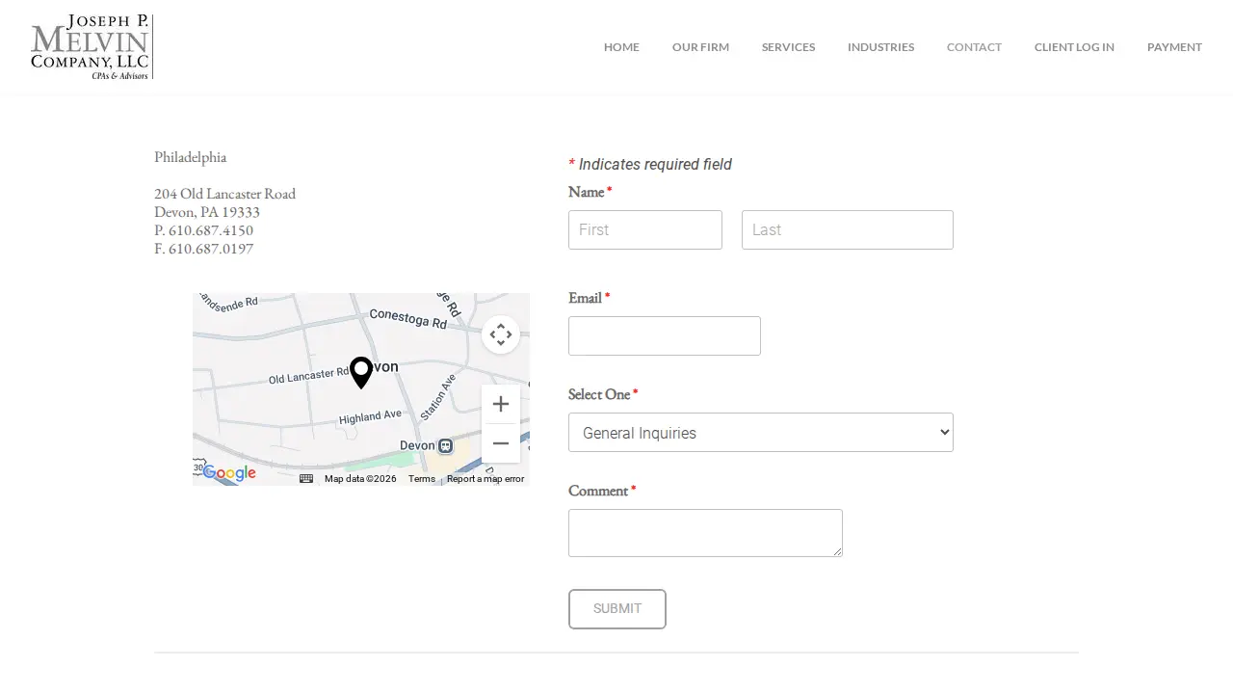This screenshot has width=1233, height=694.
Task: Click the Map data ©2026 text
Action: pos(360,479)
